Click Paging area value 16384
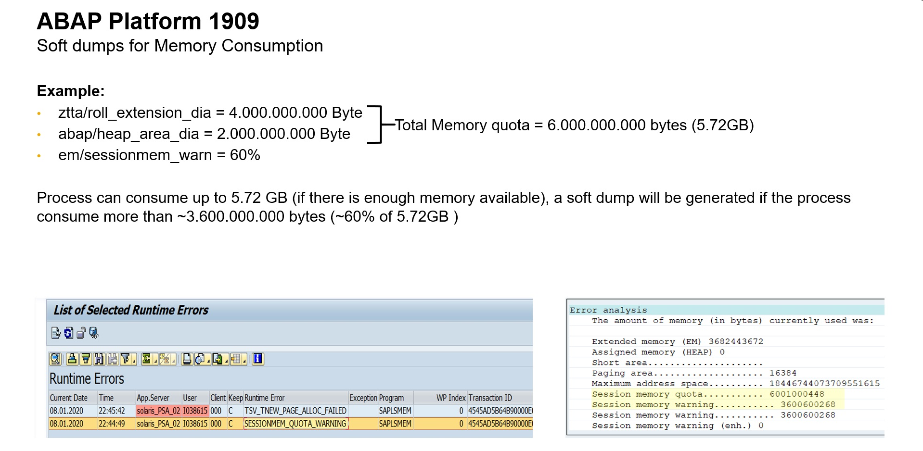Viewport: 923px width, 451px height. coord(783,373)
